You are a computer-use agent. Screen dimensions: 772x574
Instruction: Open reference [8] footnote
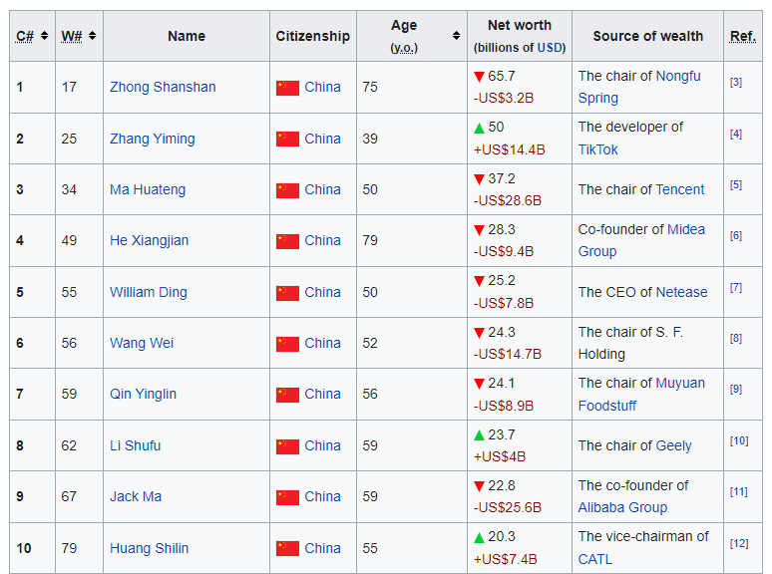click(735, 339)
